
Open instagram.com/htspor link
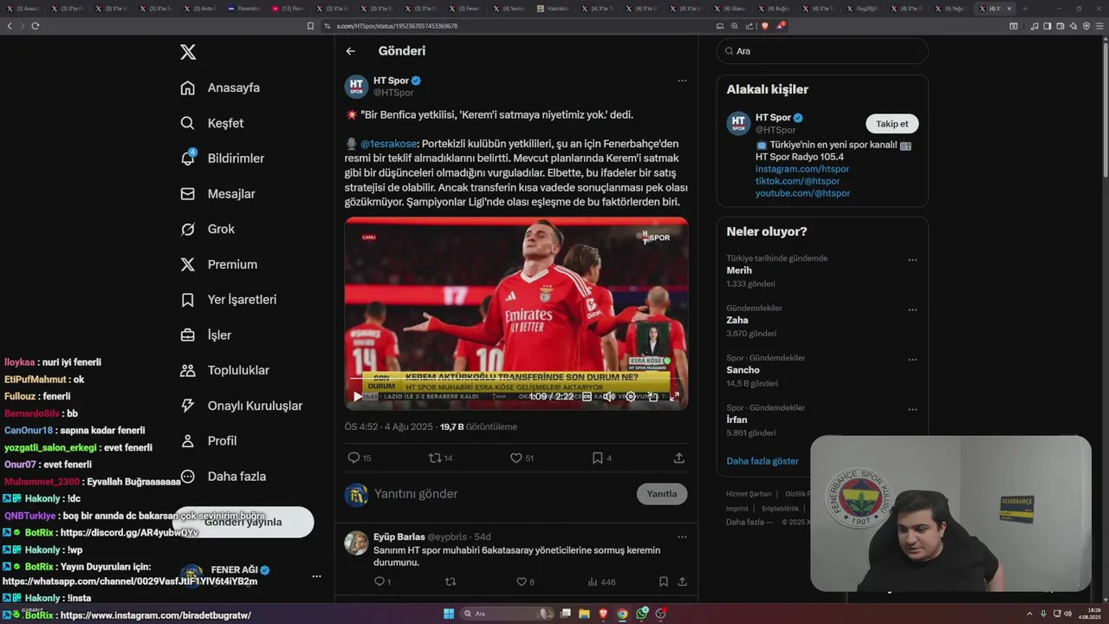point(802,169)
